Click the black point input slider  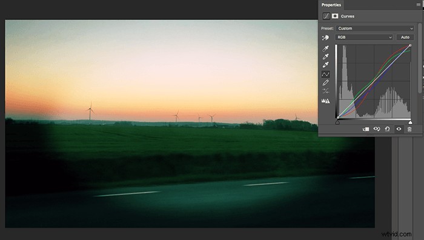click(337, 122)
